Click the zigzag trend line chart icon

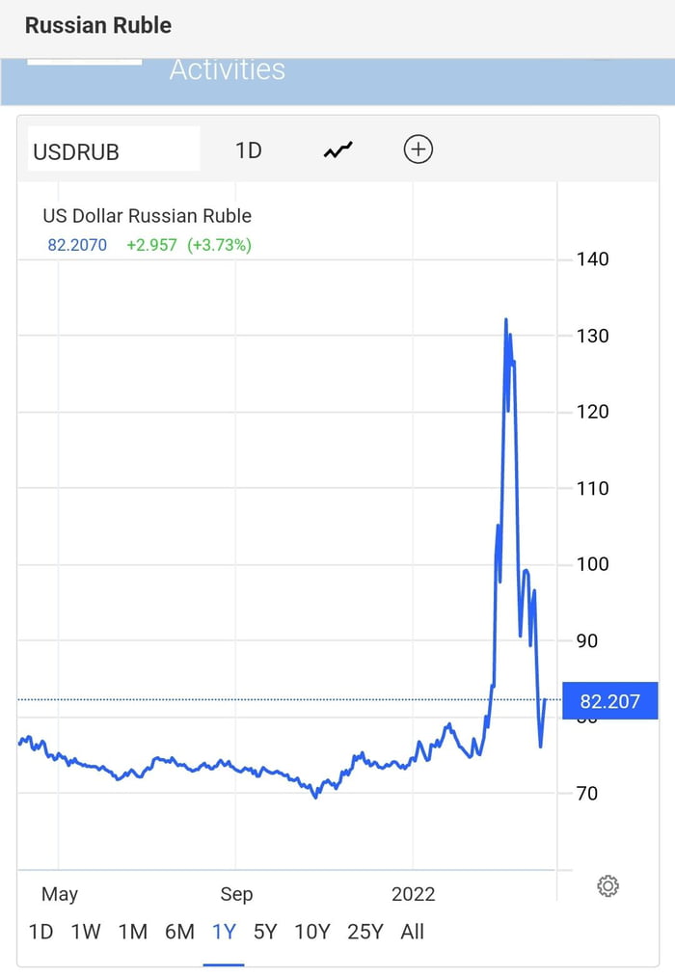point(337,149)
